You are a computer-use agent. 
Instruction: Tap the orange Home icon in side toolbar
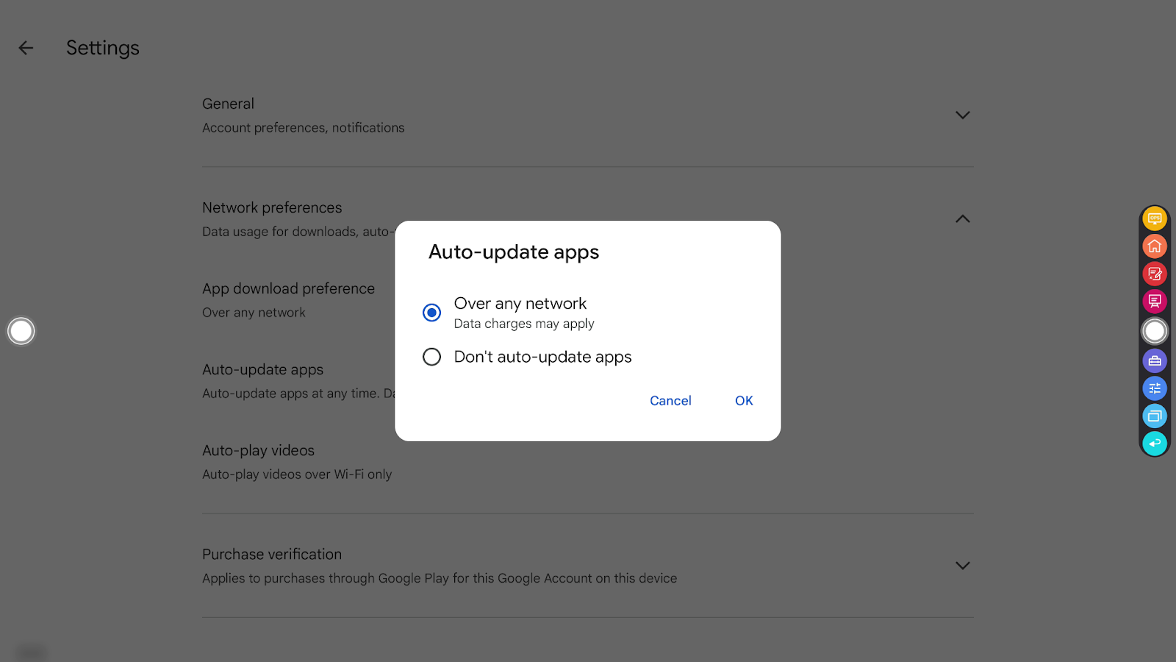1155,246
